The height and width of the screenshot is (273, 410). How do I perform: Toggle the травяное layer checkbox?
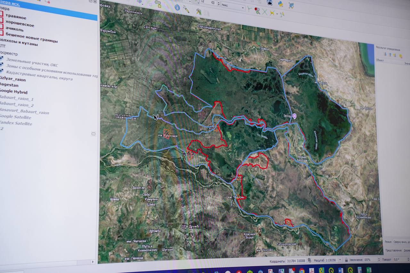coord(2,14)
